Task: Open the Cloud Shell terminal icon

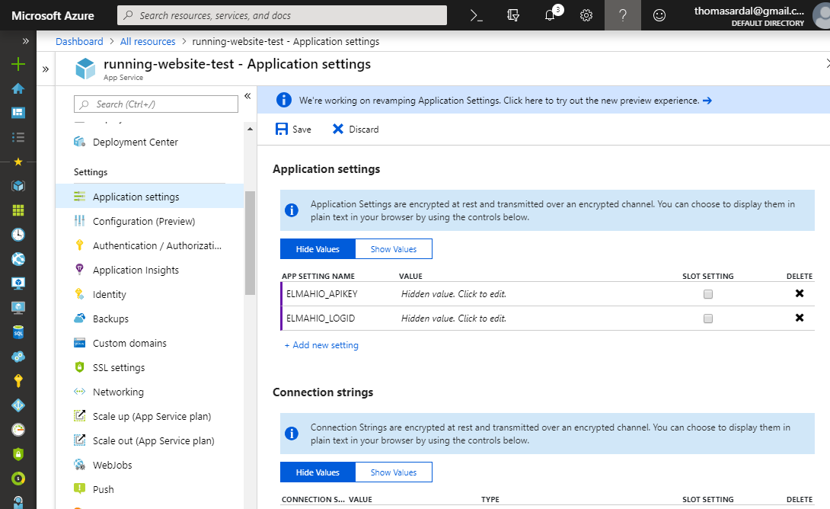Action: click(477, 15)
